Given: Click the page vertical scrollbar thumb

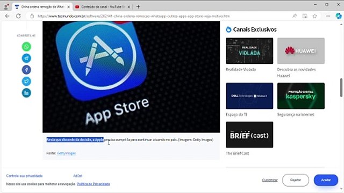Looking at the screenshot, I should (x=341, y=87).
